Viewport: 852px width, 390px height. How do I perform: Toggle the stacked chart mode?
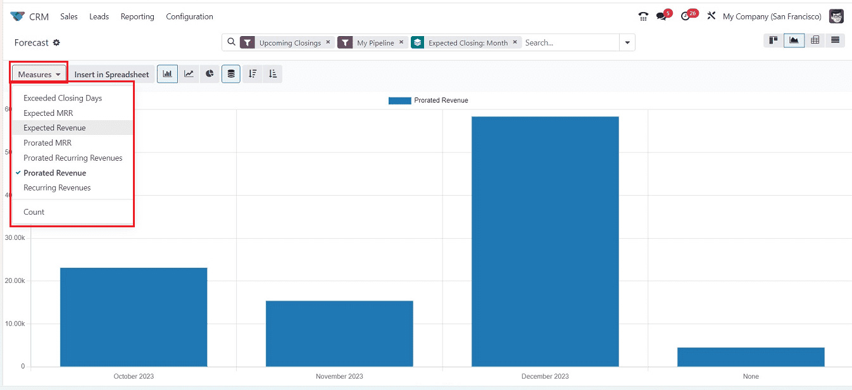(x=231, y=74)
